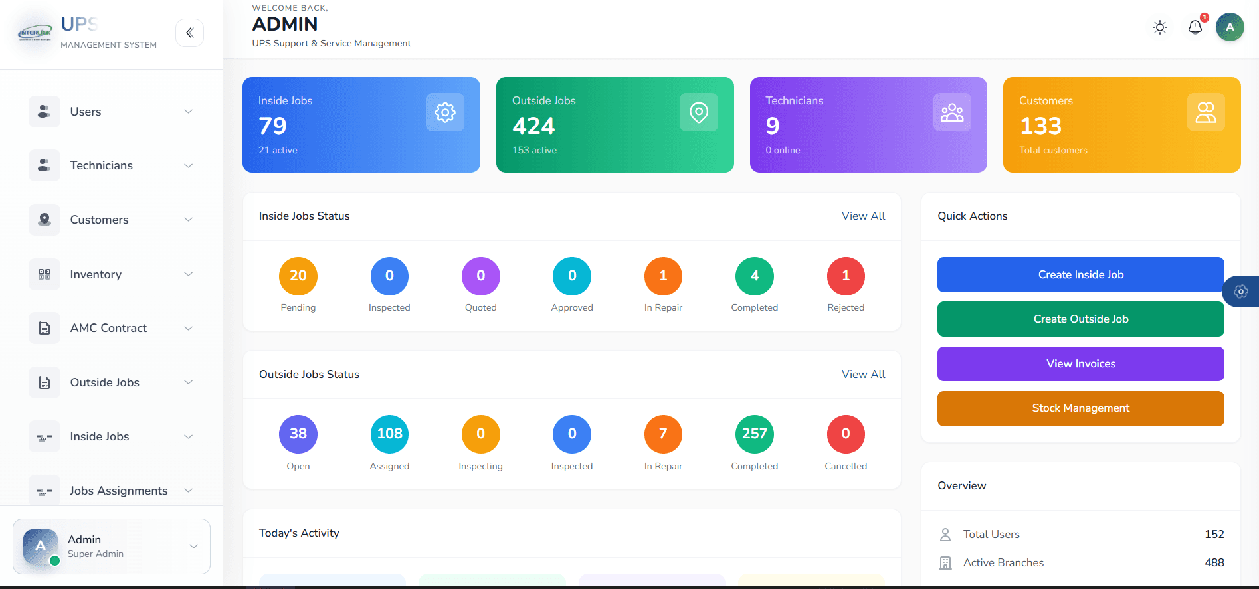This screenshot has height=589, width=1259.
Task: Open the floating settings gear tab at right edge
Action: point(1240,292)
